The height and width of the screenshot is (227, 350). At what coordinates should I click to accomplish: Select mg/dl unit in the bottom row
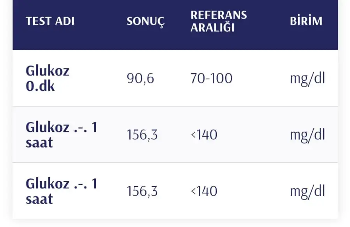click(308, 192)
